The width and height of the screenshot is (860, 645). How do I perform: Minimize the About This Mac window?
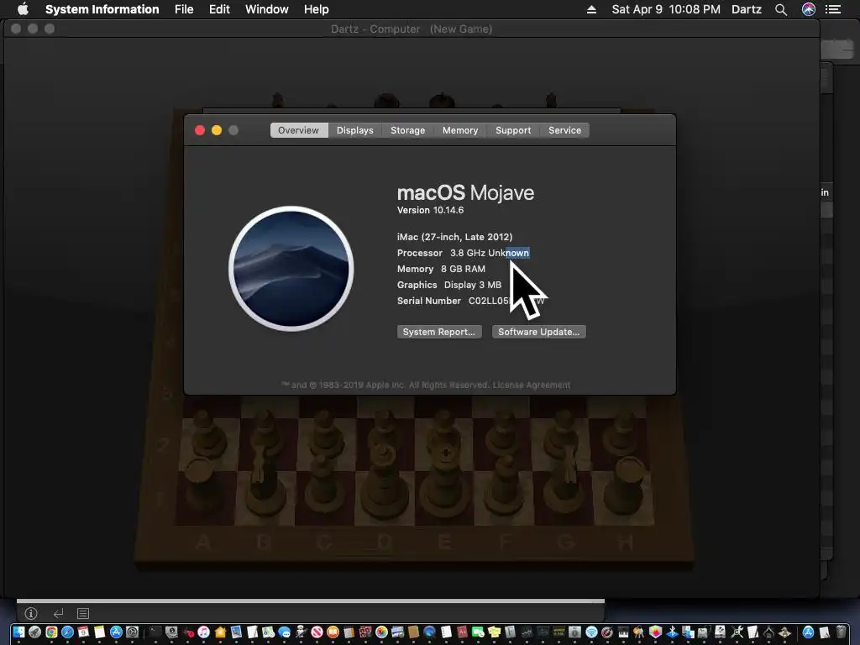click(217, 130)
